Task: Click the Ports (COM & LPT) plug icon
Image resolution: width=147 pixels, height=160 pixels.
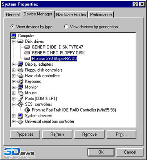Action: [20, 99]
